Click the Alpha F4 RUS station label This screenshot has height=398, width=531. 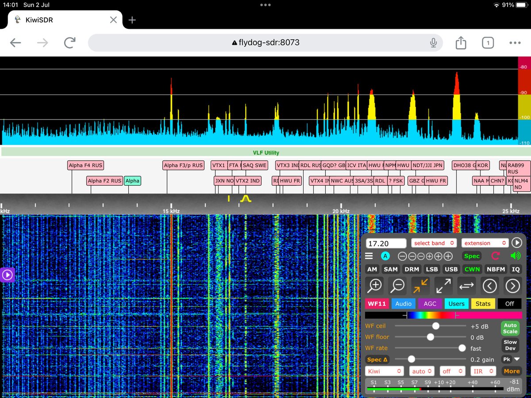click(x=85, y=165)
